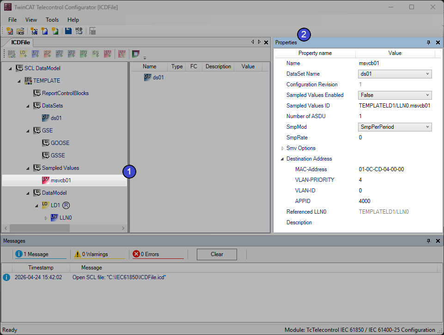Click the green-purple square toolbar icon
444x335 pixels.
tap(136, 54)
